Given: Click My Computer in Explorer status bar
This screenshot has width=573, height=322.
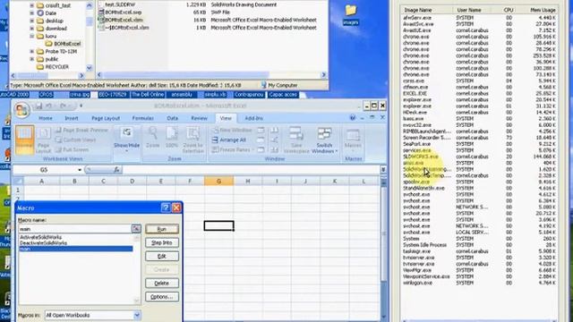Looking at the screenshot, I should 279,85.
